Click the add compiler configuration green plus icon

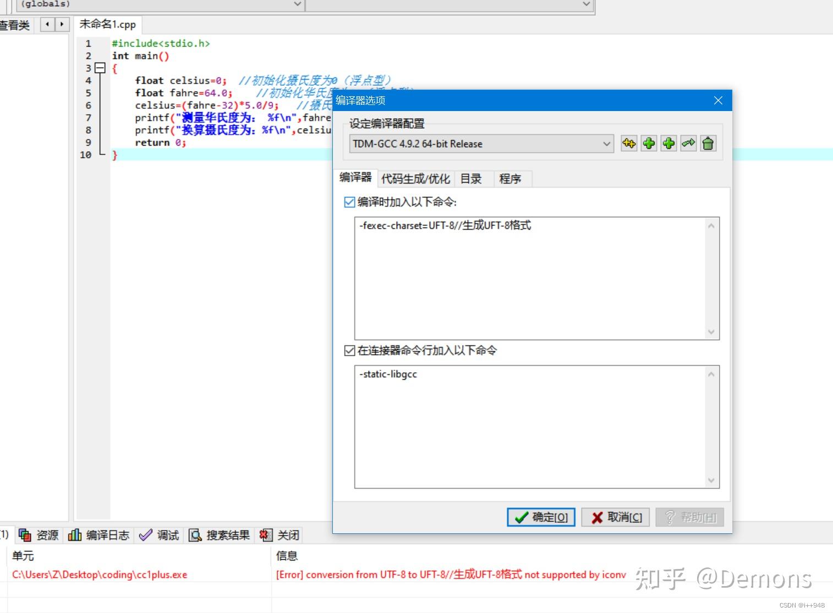click(648, 143)
